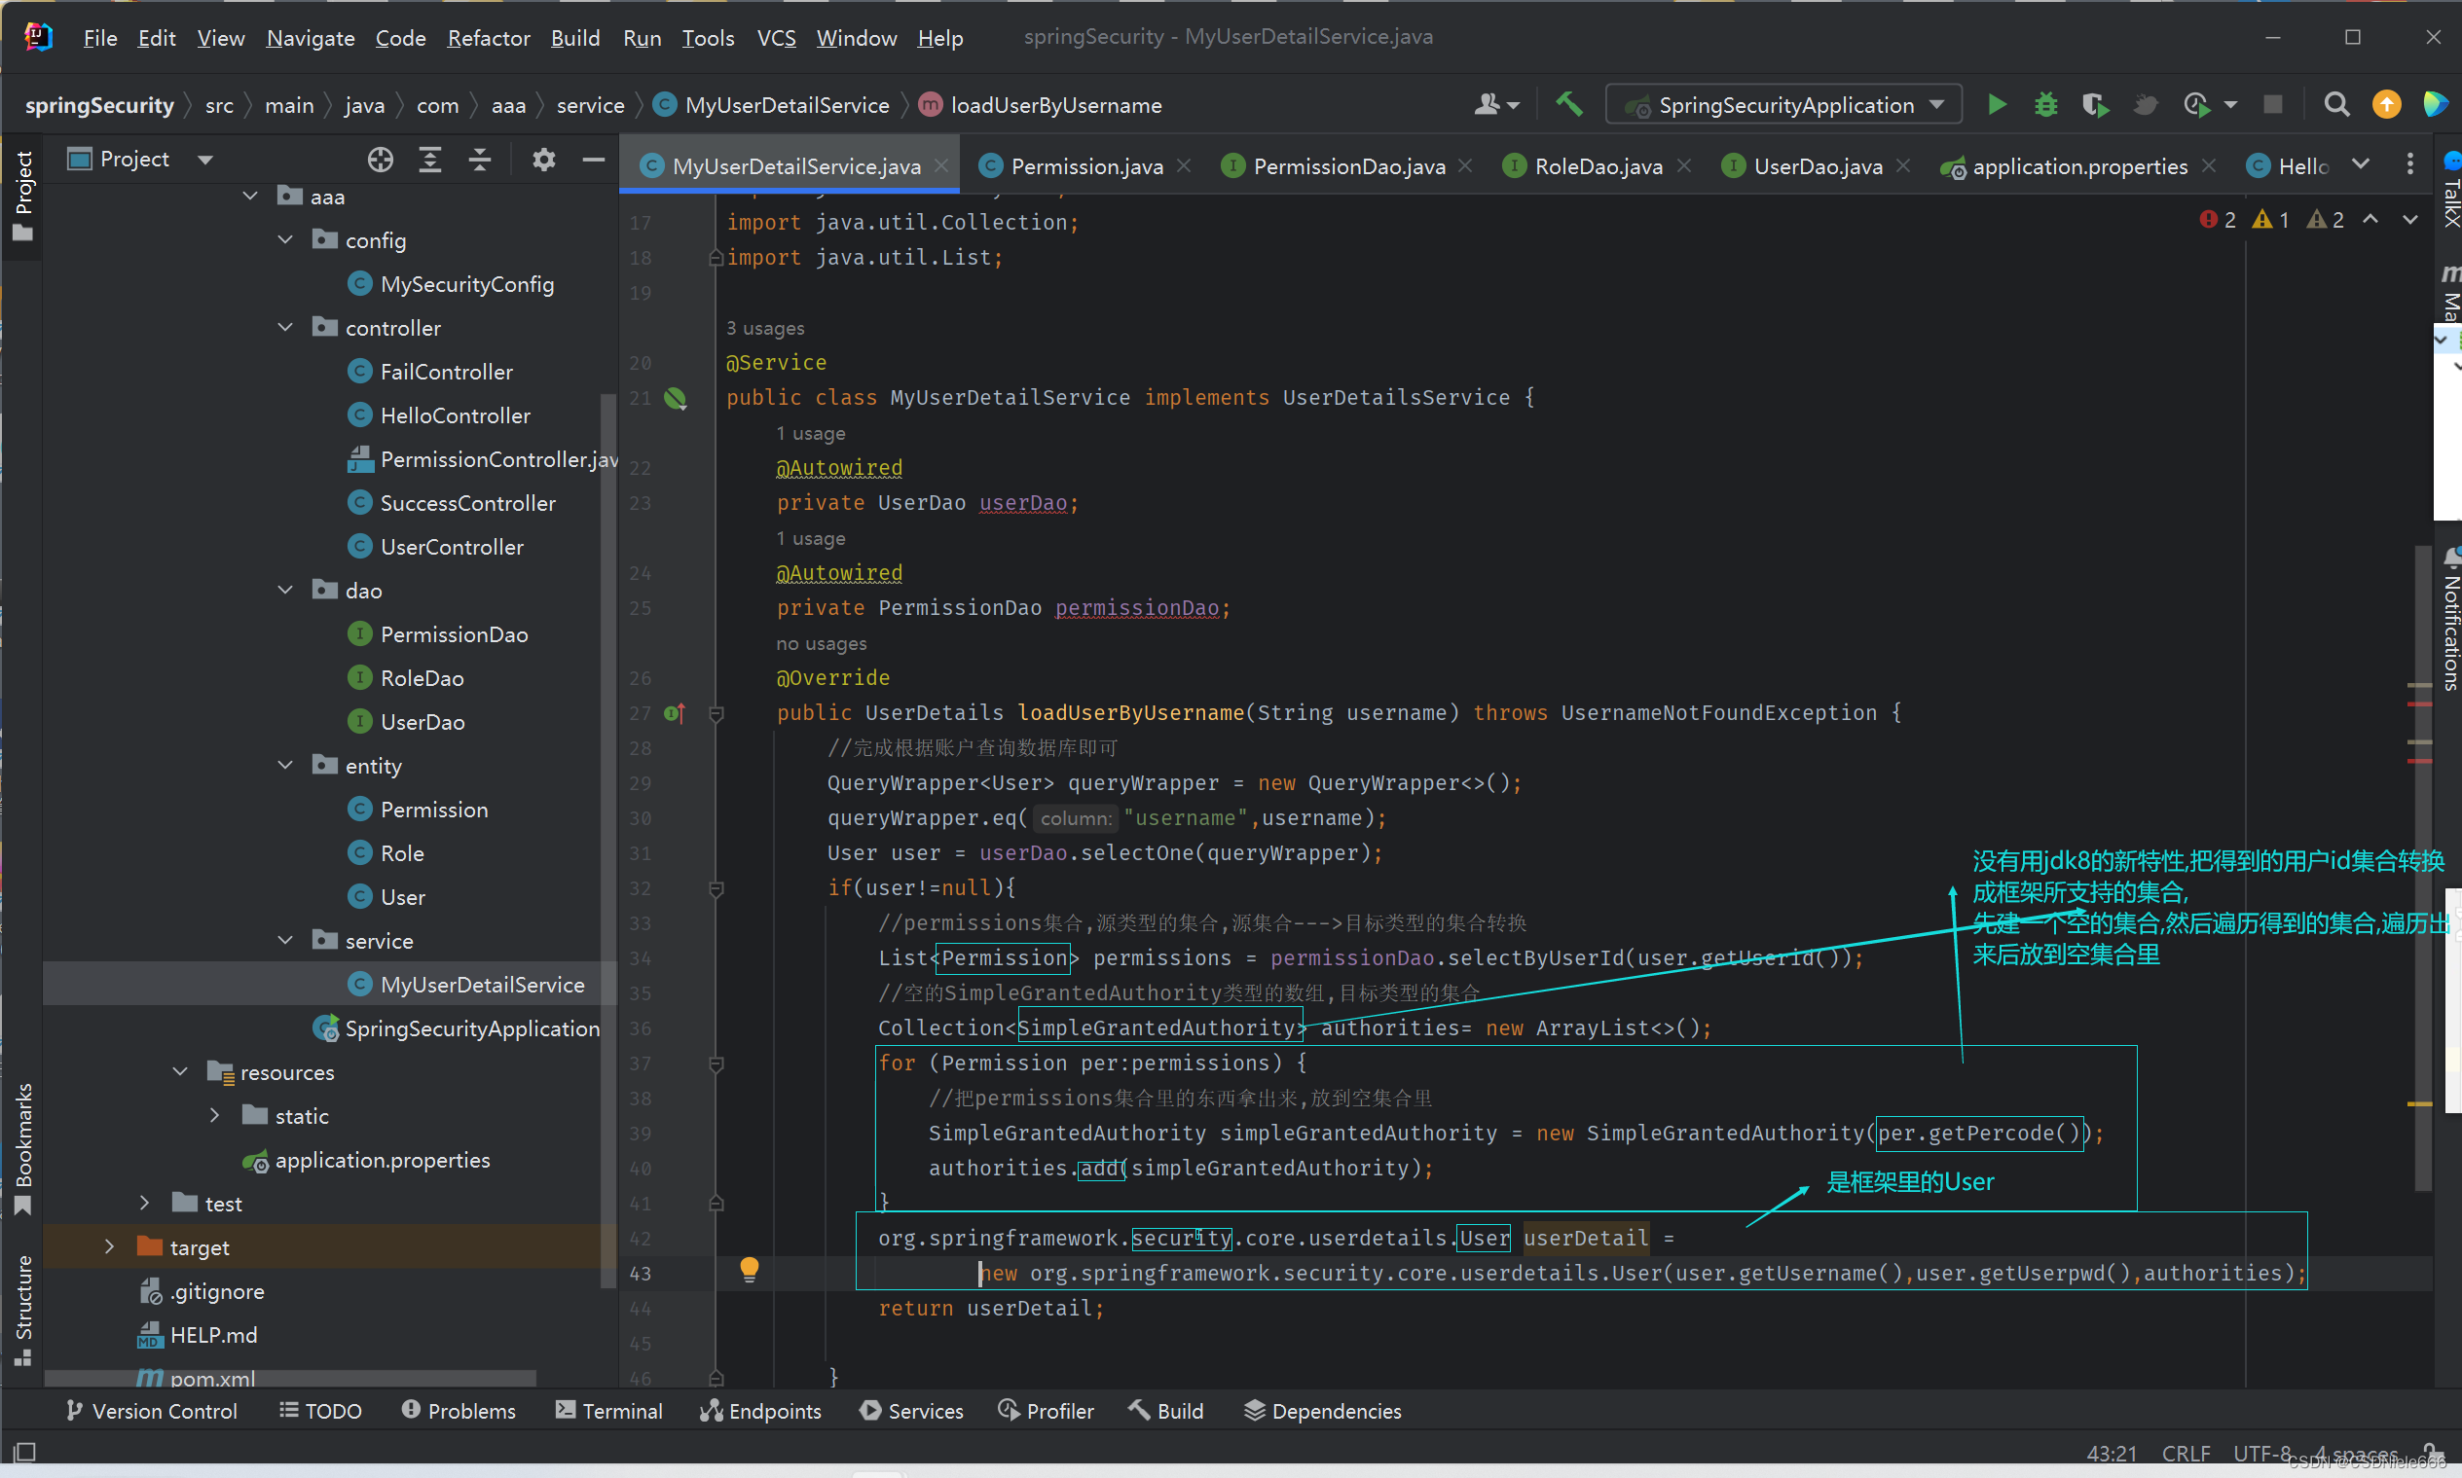Collapse All icon in Project panel toolbar
Image resolution: width=2462 pixels, height=1478 pixels.
tap(479, 160)
